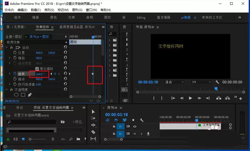Click the Selection arrow tool
The width and height of the screenshot is (250, 151).
93,112
